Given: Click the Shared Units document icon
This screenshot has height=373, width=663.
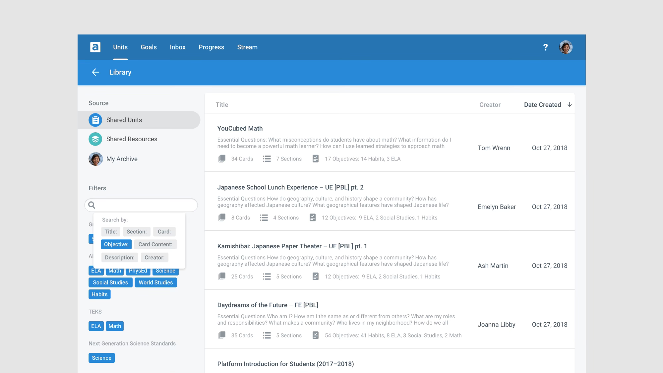Looking at the screenshot, I should (x=95, y=120).
